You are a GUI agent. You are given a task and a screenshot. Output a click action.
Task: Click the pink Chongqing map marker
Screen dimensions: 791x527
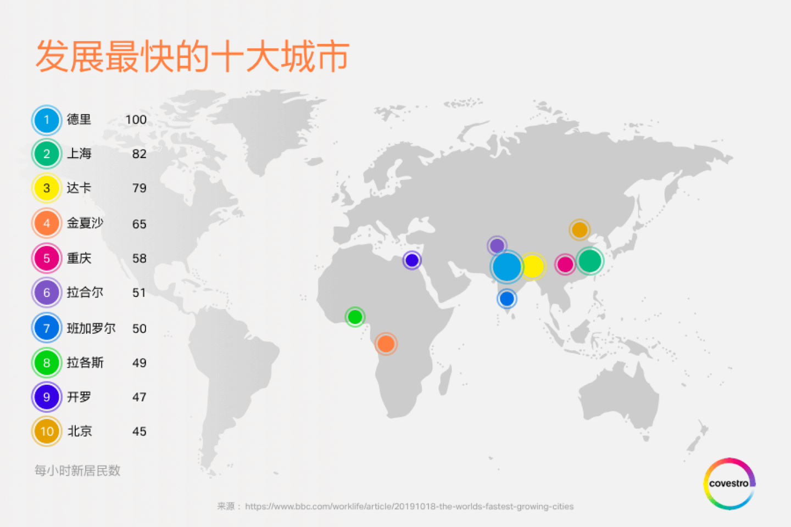pyautogui.click(x=565, y=264)
